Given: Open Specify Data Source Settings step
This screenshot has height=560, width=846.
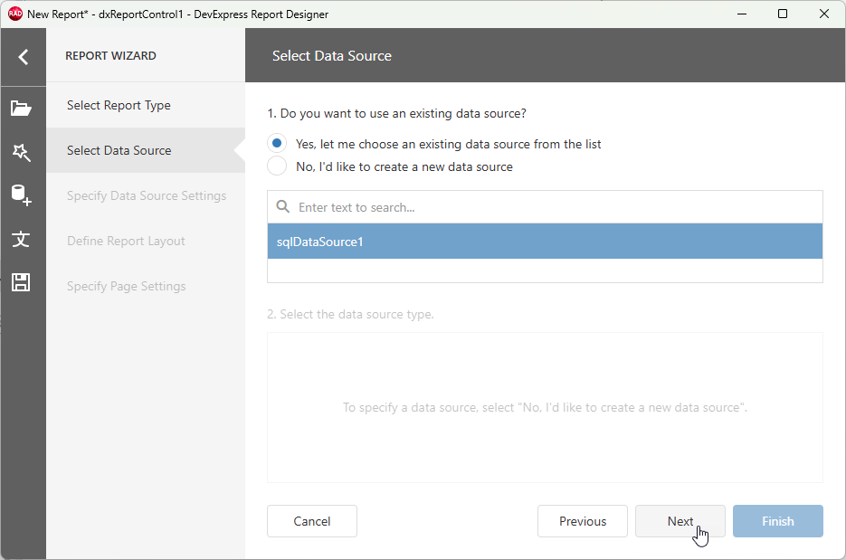Looking at the screenshot, I should coord(146,195).
